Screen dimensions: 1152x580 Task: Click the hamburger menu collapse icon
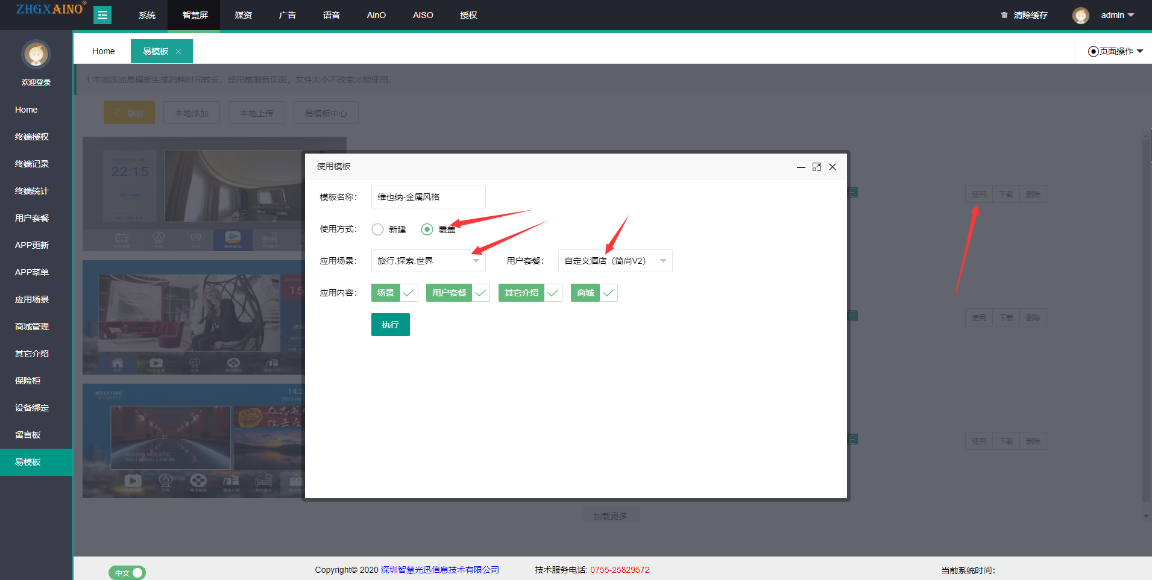(x=102, y=15)
